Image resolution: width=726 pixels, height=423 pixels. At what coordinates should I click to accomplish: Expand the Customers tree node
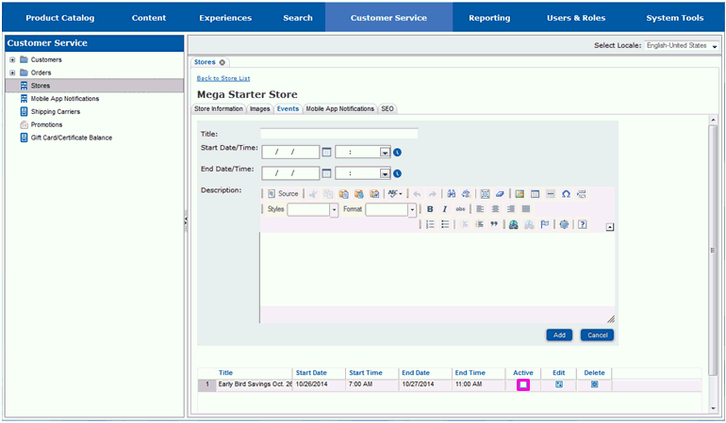pos(12,59)
